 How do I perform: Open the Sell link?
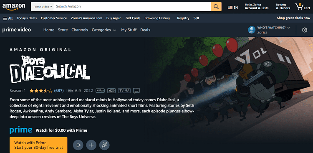tap(196, 18)
